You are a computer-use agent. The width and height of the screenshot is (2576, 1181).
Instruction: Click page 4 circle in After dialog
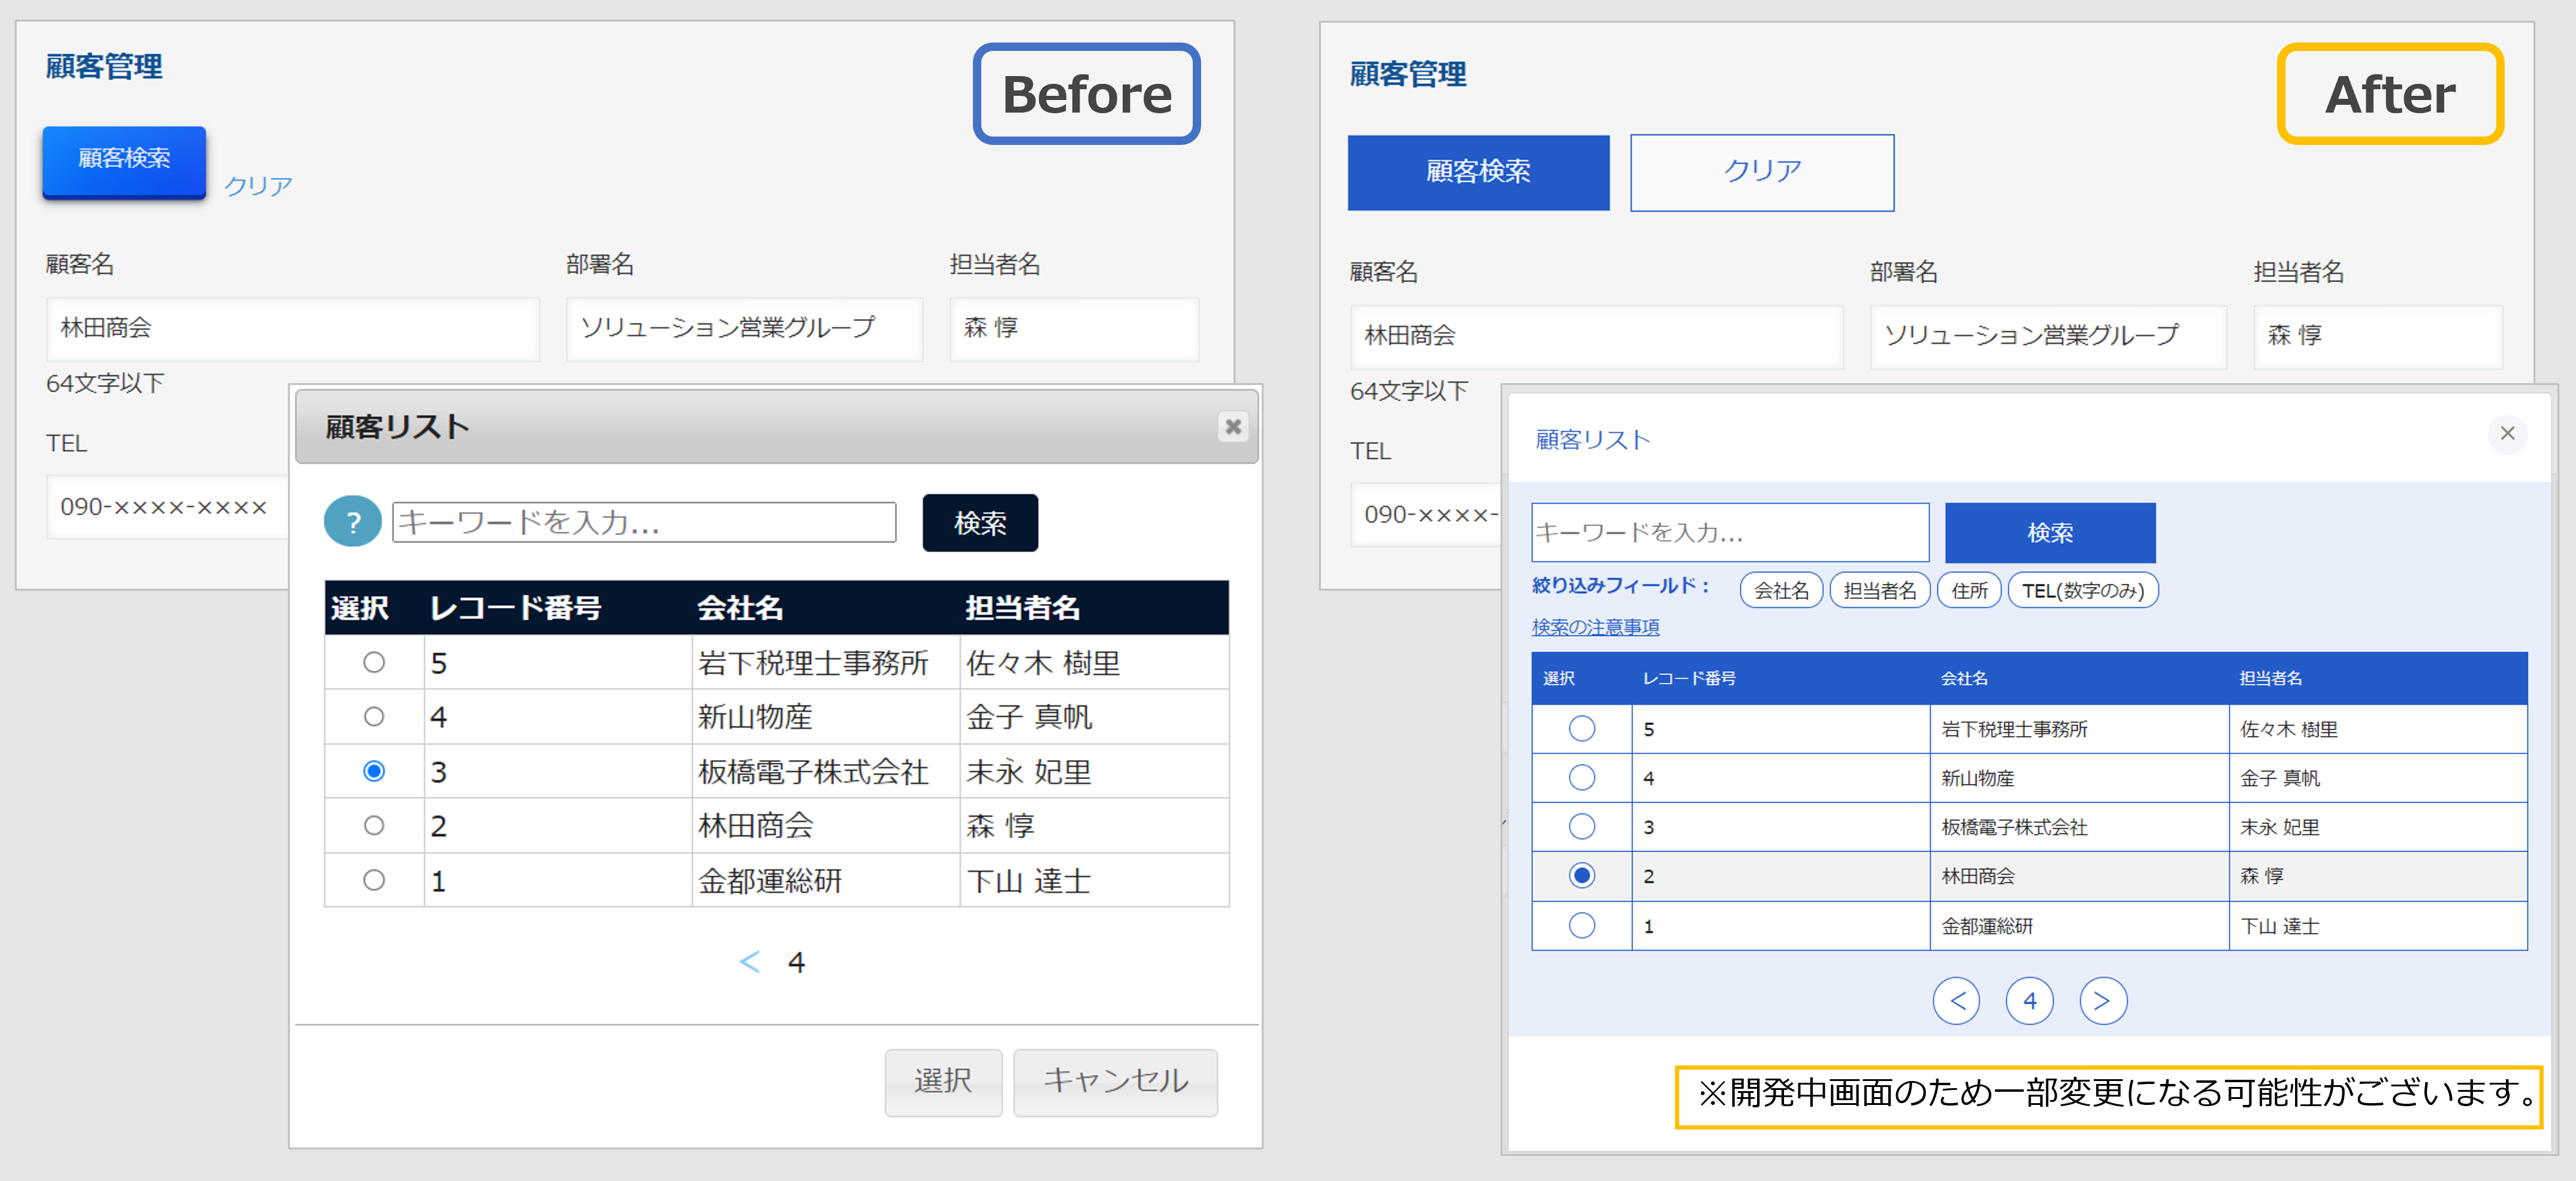2029,1000
